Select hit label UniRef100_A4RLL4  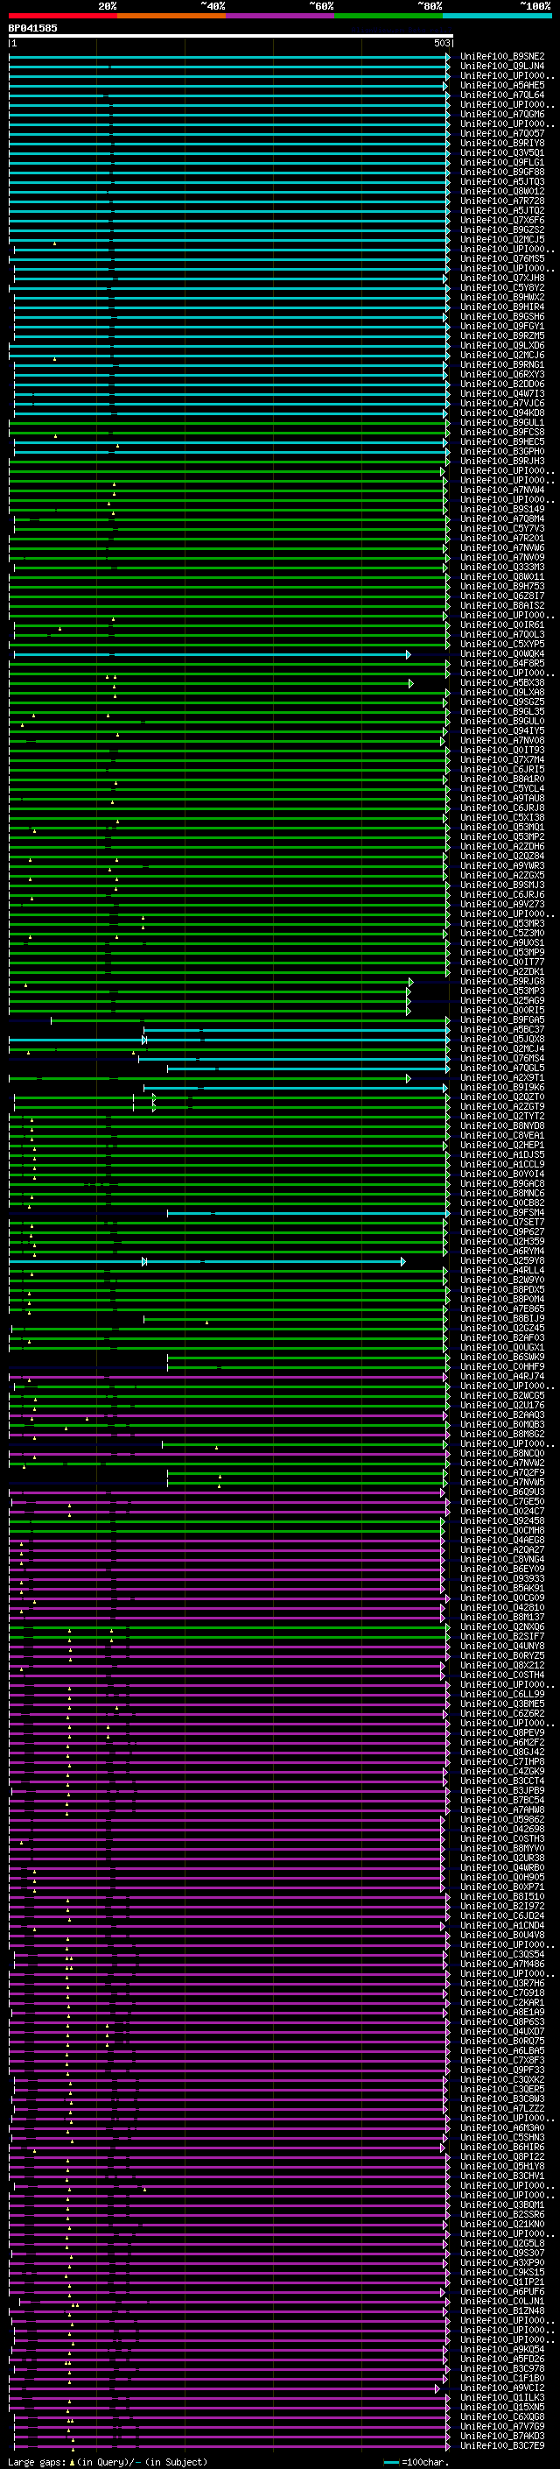tap(502, 1270)
